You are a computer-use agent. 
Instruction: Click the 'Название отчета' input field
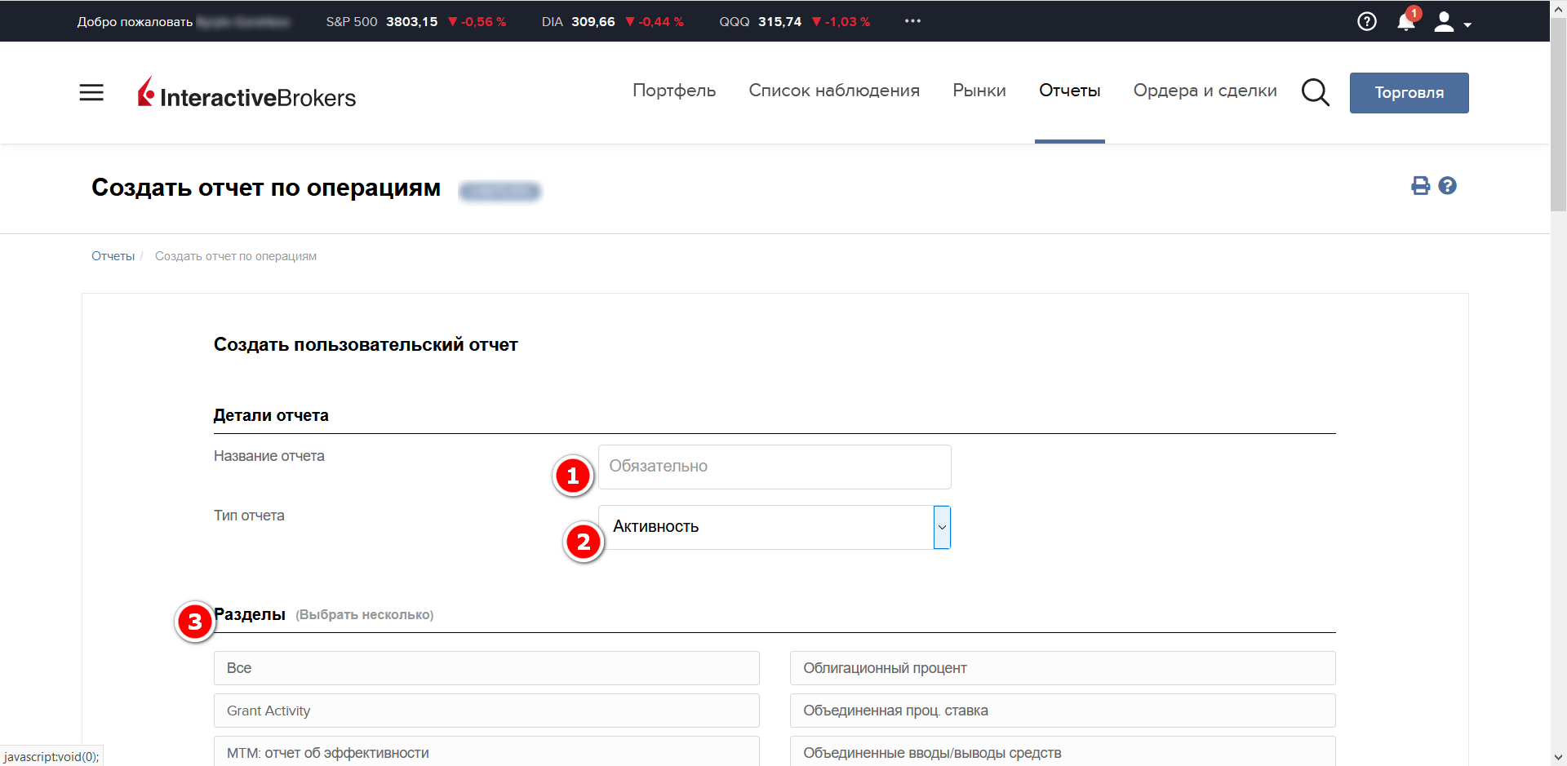(774, 467)
